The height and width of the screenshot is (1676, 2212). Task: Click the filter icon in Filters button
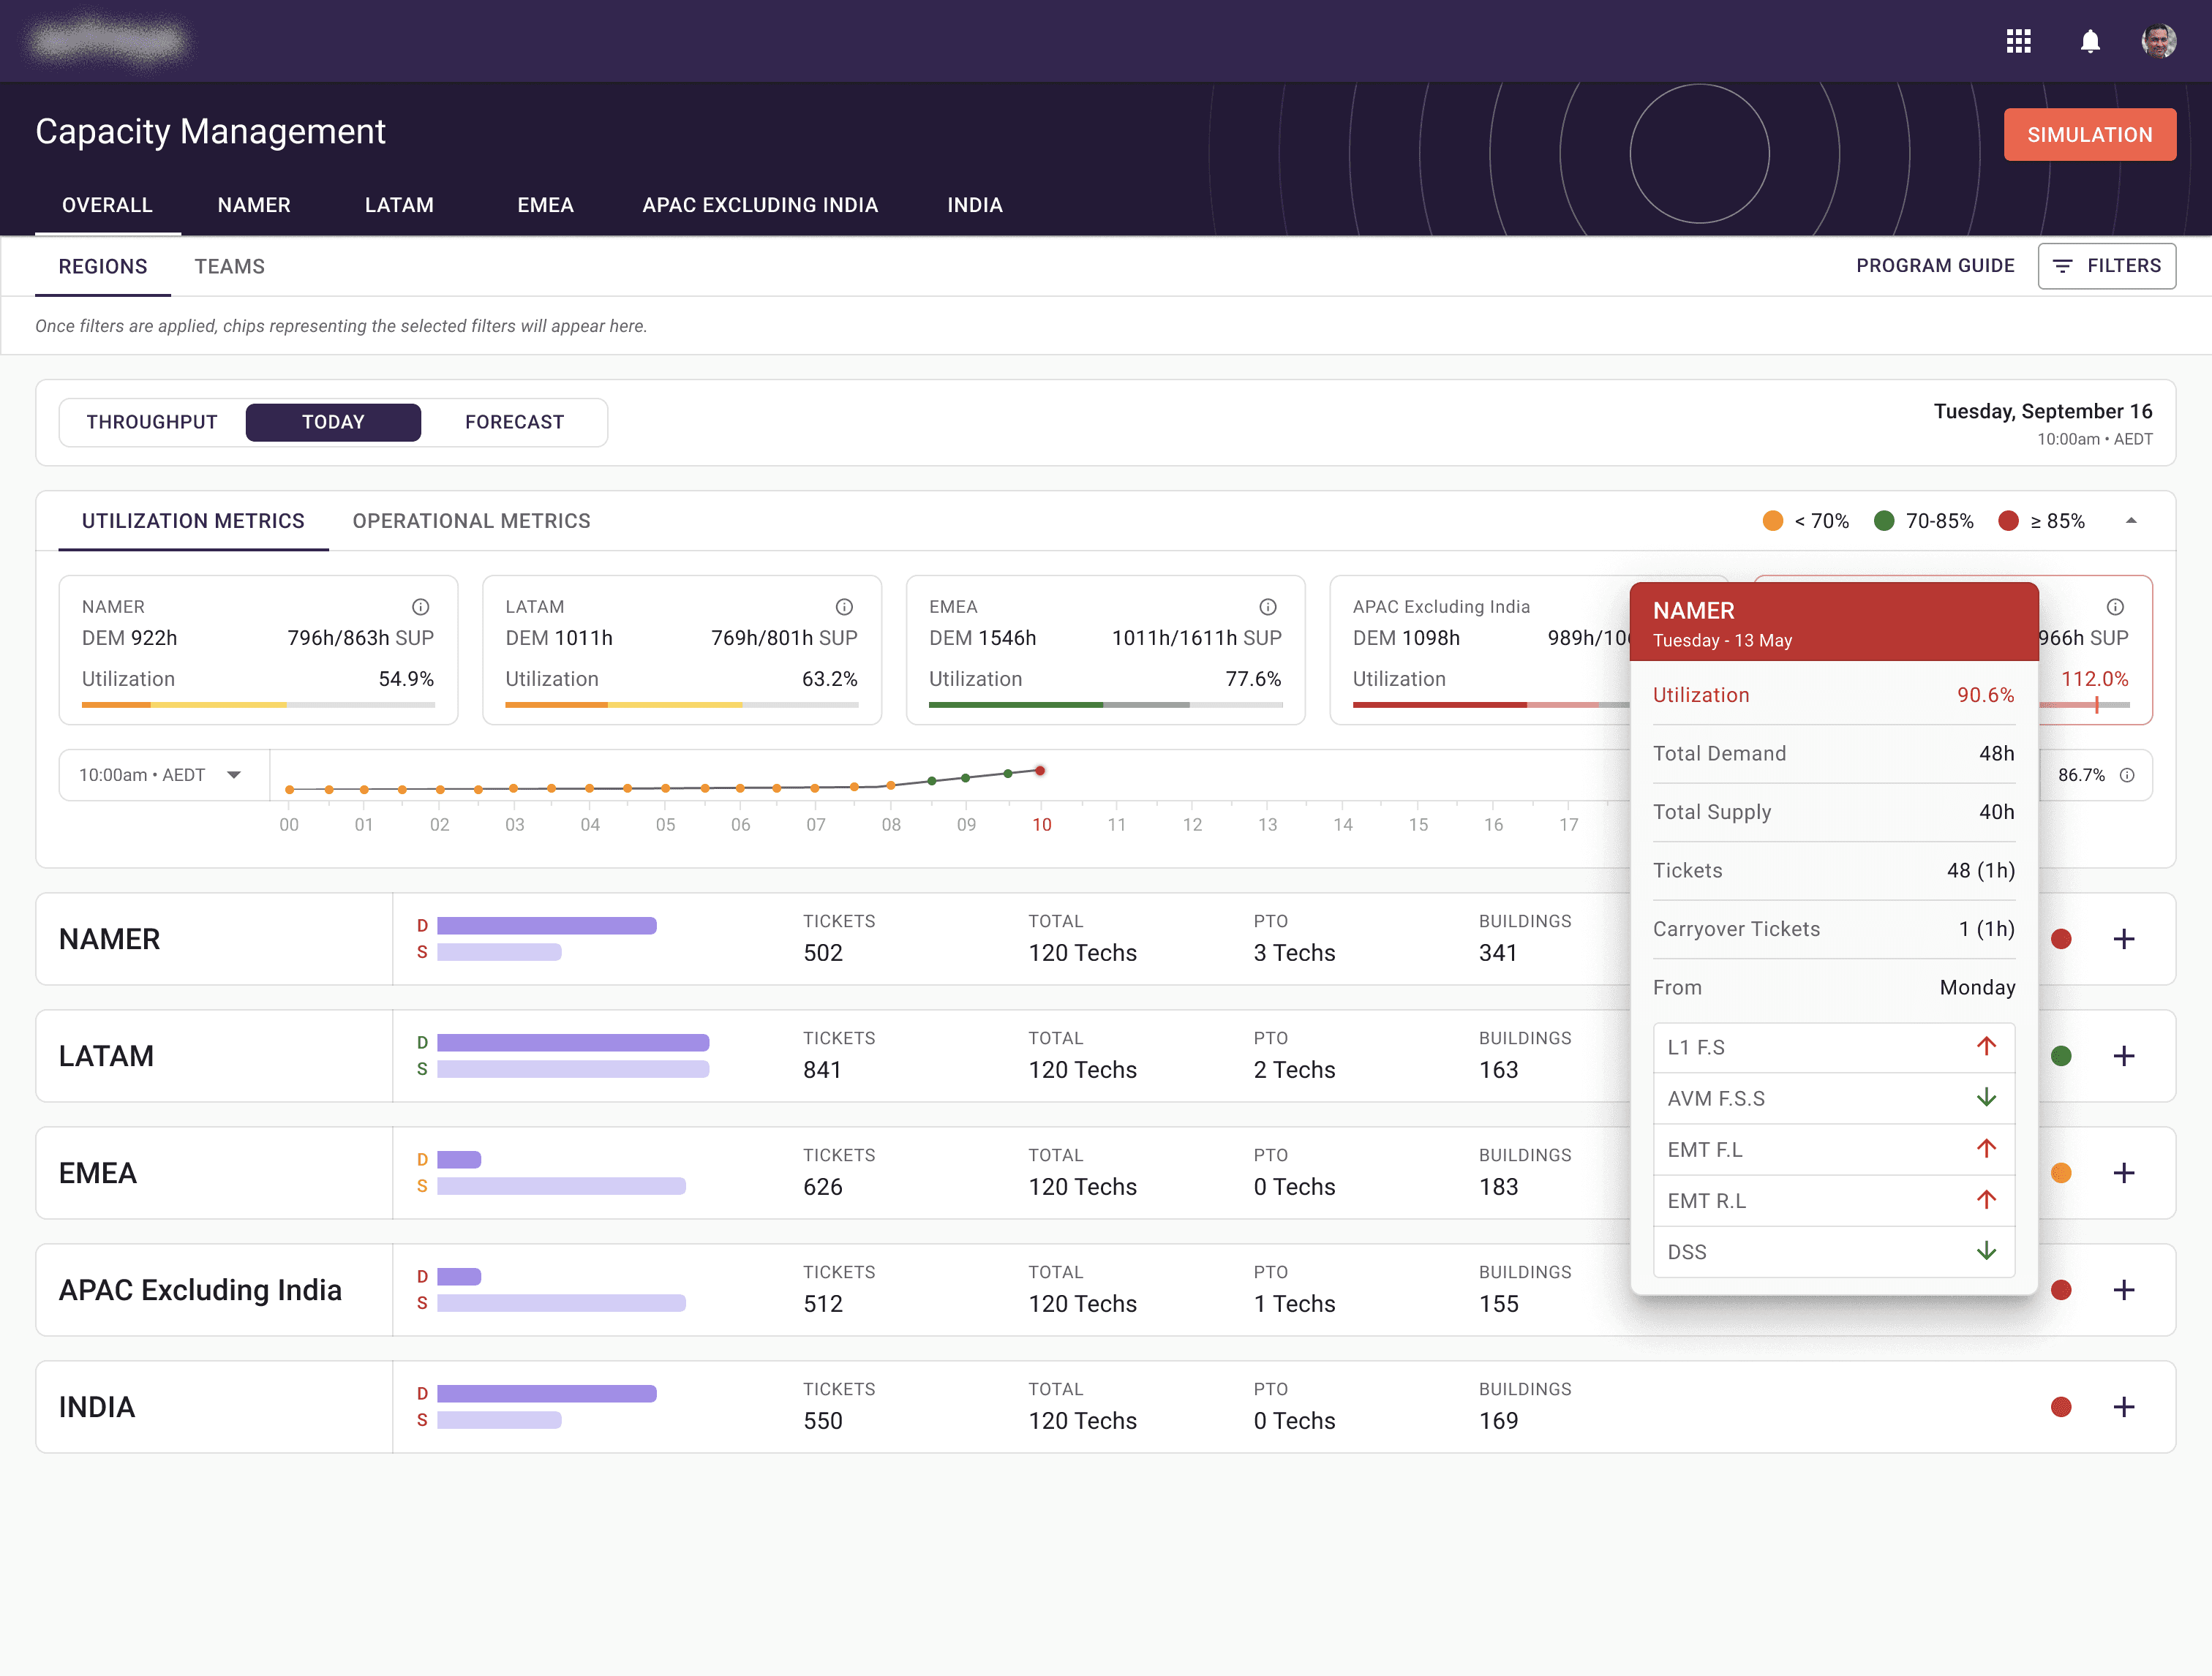2061,266
